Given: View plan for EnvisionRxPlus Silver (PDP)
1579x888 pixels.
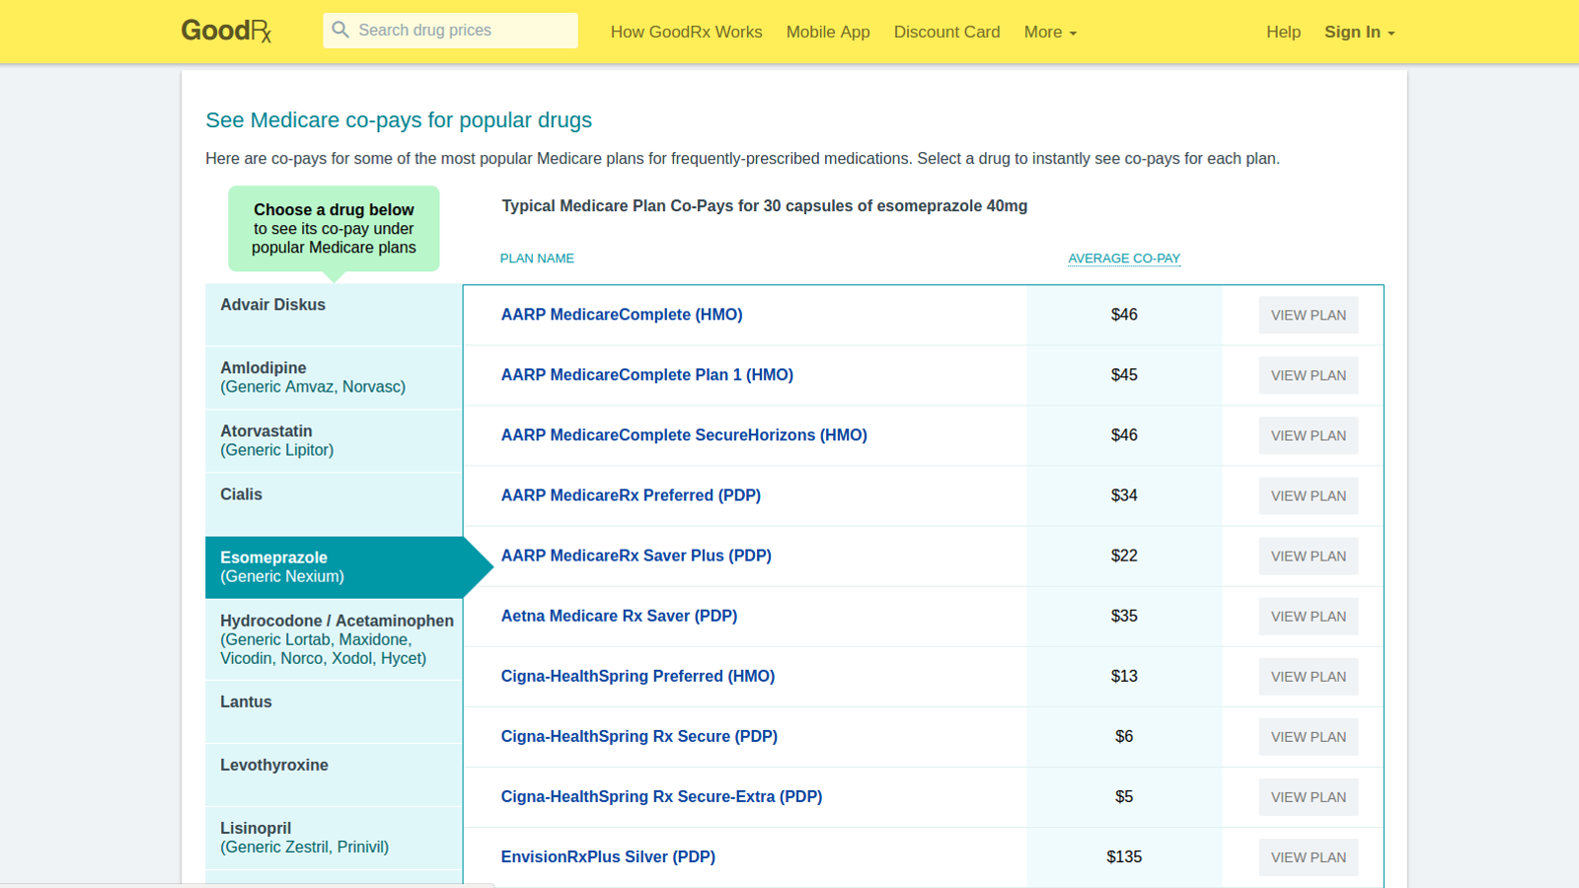Looking at the screenshot, I should (1308, 856).
